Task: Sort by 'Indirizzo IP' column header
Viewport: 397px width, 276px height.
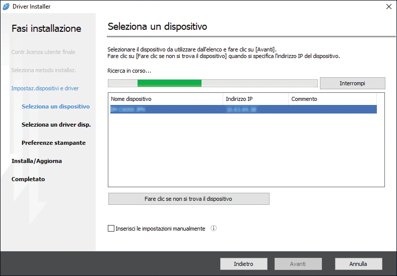Action: tap(255, 99)
